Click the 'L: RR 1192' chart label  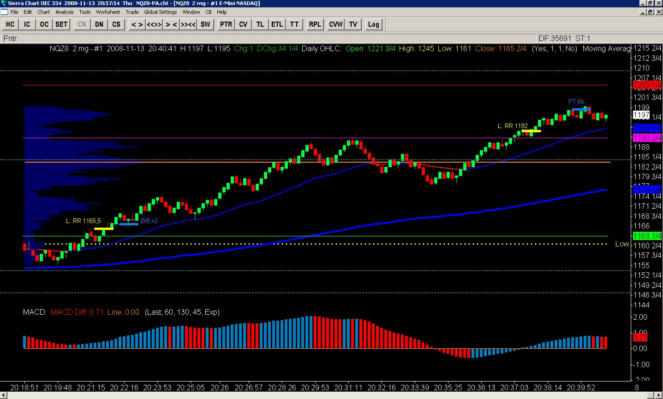513,126
